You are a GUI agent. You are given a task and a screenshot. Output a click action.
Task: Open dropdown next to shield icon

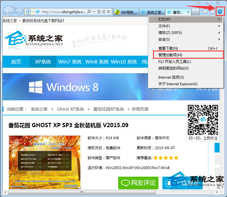(33, 12)
